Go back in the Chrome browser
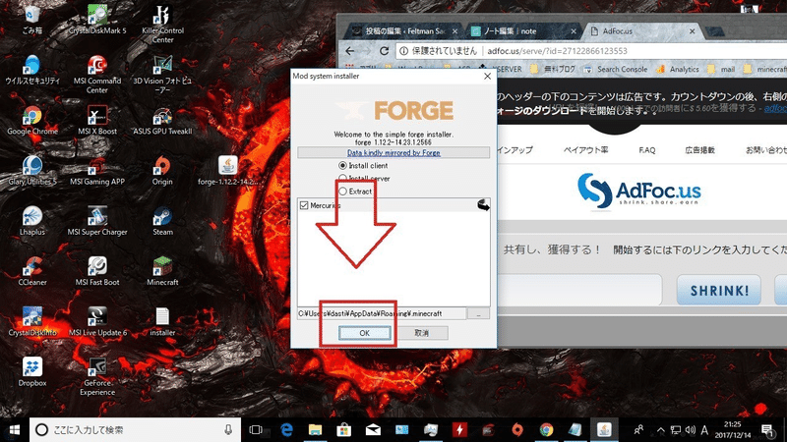Screen dimensions: 787x442 pyautogui.click(x=350, y=51)
